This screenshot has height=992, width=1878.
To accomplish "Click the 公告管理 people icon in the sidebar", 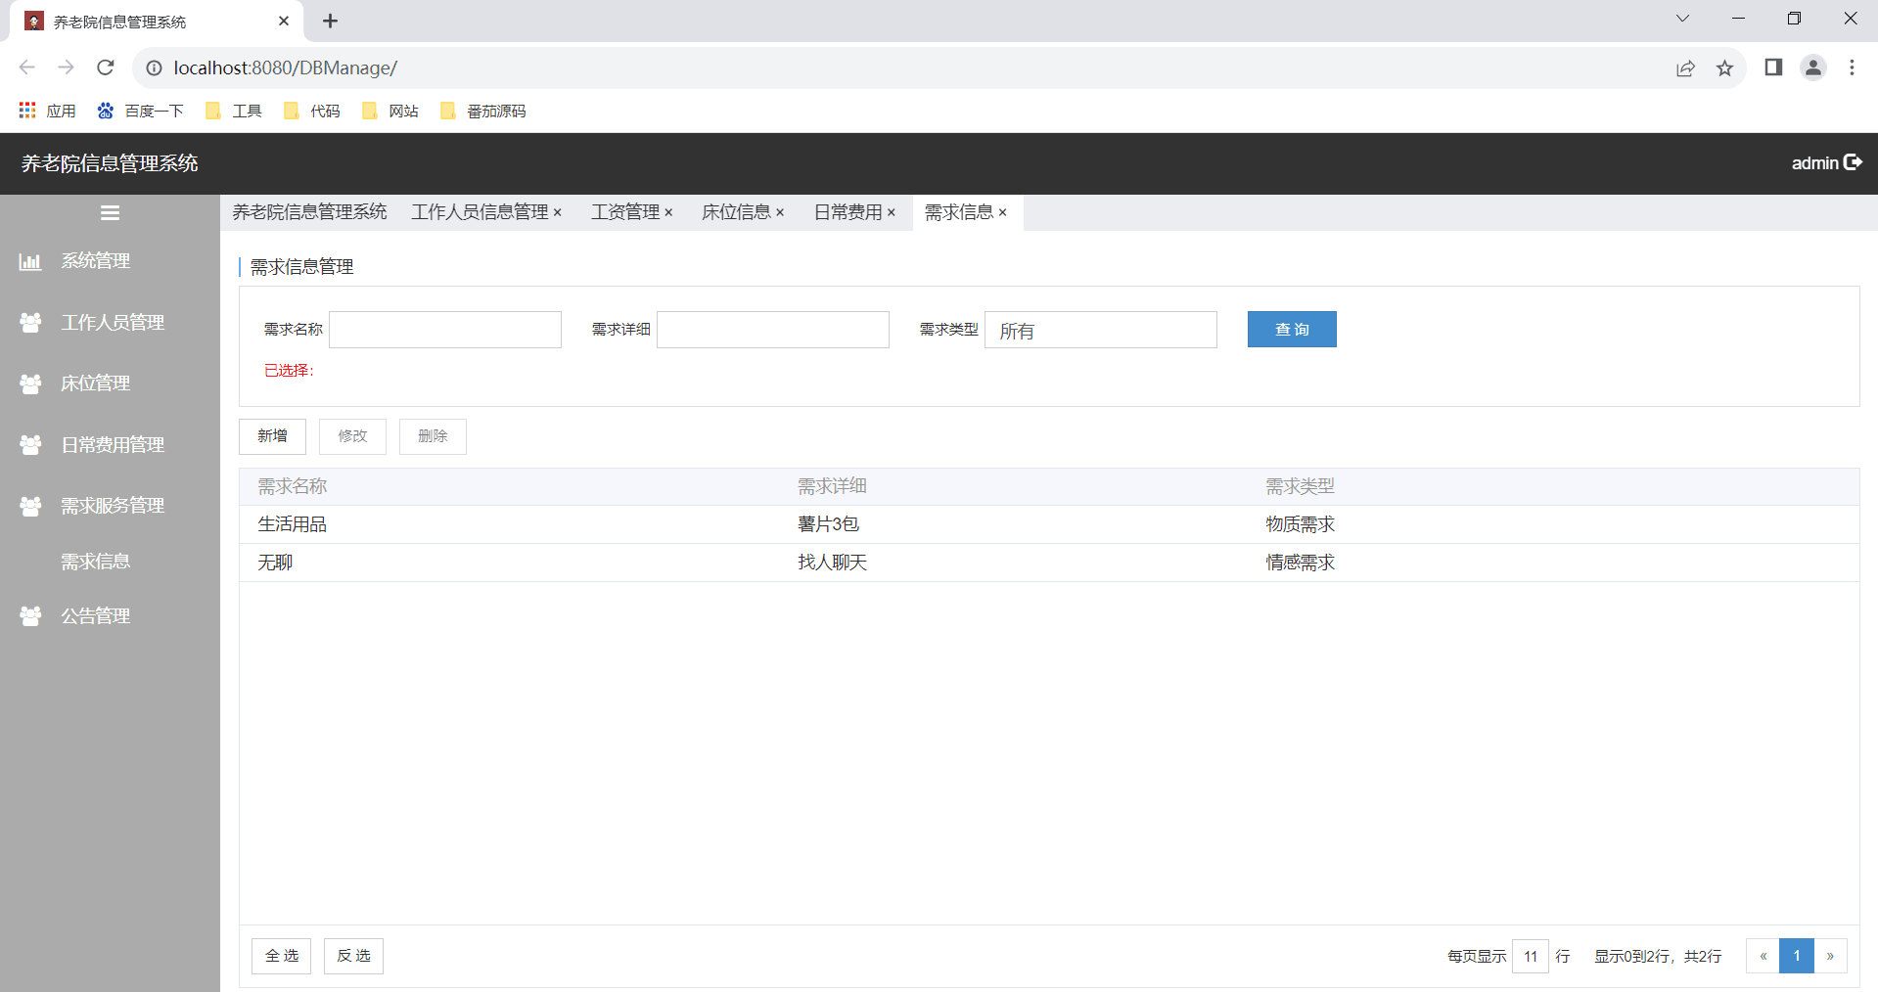I will pyautogui.click(x=30, y=616).
